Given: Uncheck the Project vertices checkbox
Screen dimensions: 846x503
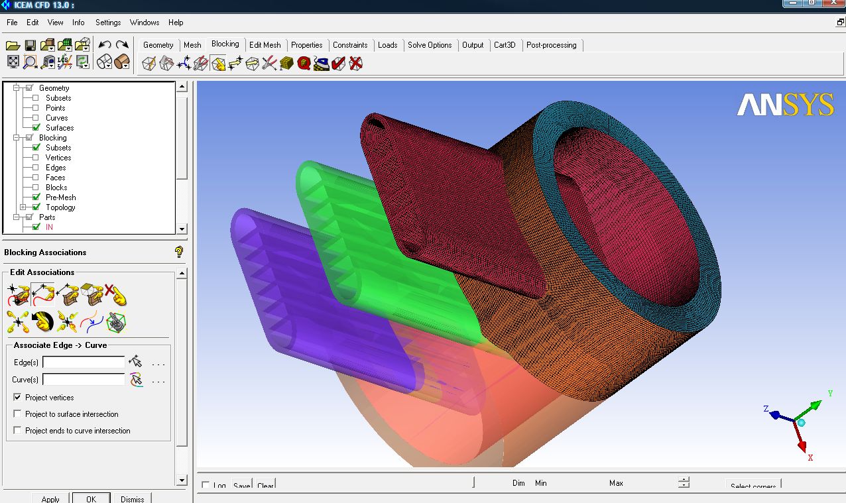Looking at the screenshot, I should click(x=17, y=398).
